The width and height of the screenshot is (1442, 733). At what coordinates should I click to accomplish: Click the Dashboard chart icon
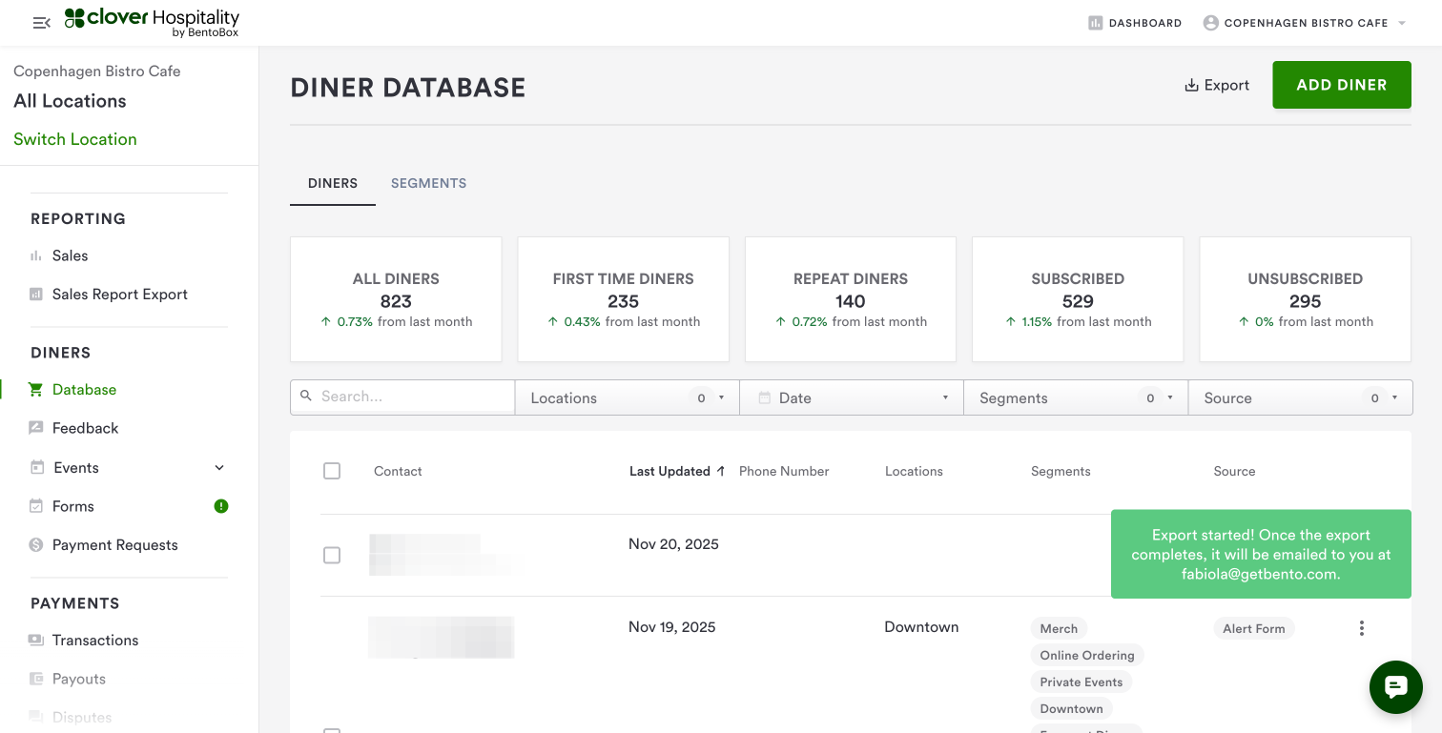(1095, 23)
